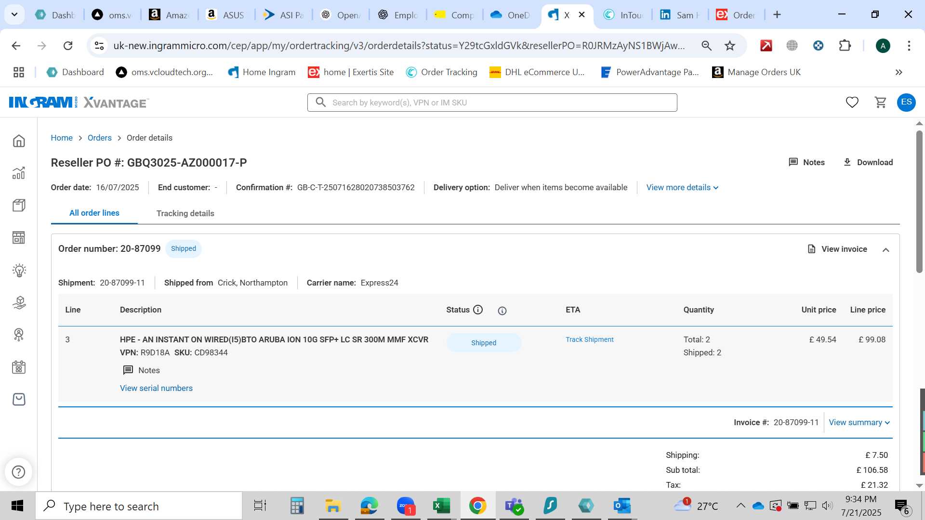Open File Explorer from the taskbar

coord(333,506)
